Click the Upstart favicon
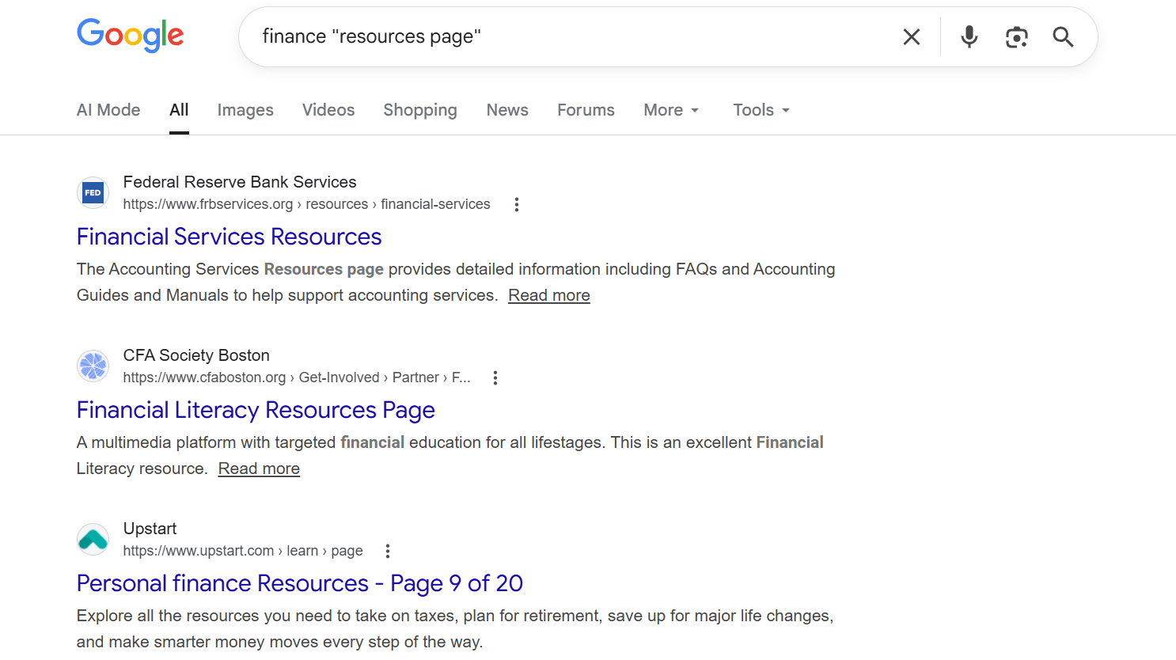The height and width of the screenshot is (660, 1176). [x=93, y=539]
